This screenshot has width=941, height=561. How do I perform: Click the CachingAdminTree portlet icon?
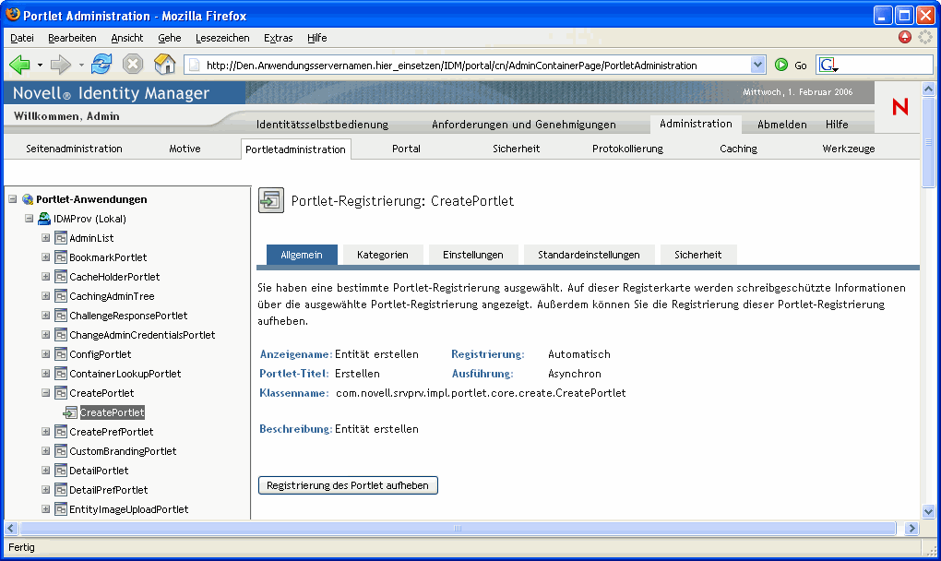click(61, 296)
